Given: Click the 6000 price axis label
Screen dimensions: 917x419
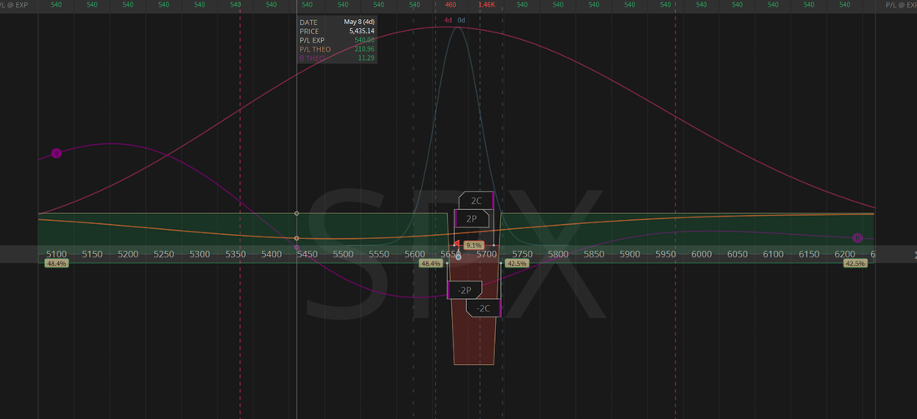Looking at the screenshot, I should [x=701, y=254].
